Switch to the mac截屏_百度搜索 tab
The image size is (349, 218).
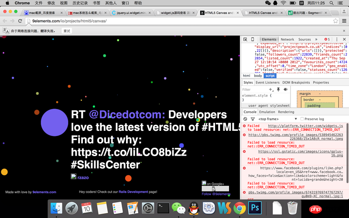[43, 13]
